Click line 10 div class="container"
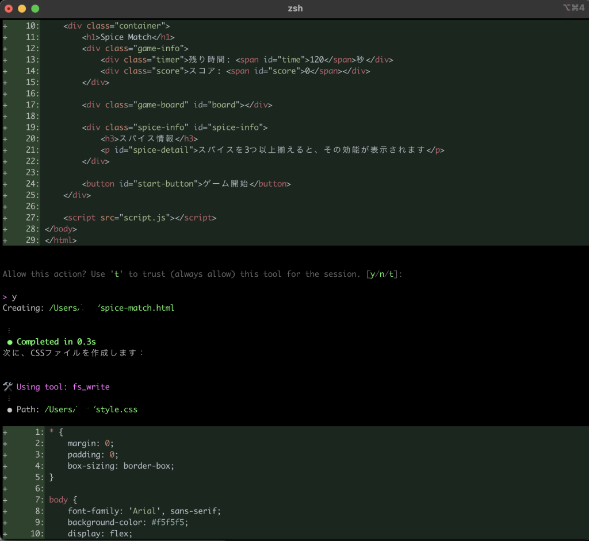This screenshot has height=541, width=589. (x=116, y=26)
